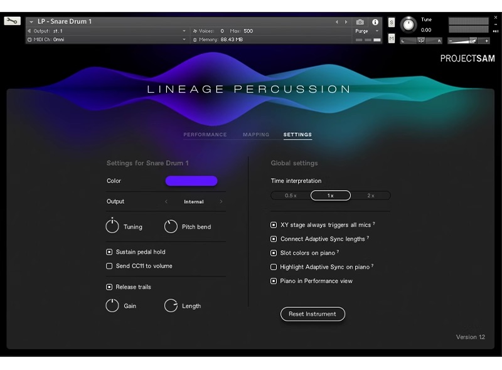Screen dimensions: 502x370
Task: Expand the instrument name dropdown arrow
Action: click(x=31, y=22)
